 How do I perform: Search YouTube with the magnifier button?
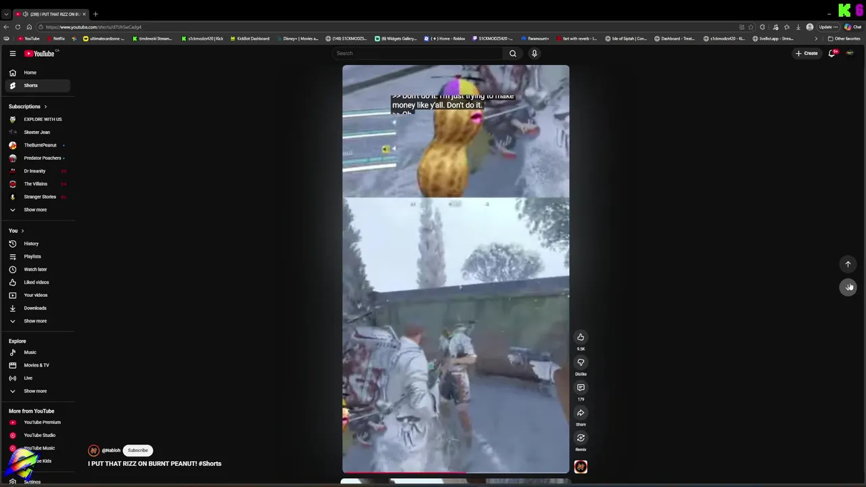[513, 53]
